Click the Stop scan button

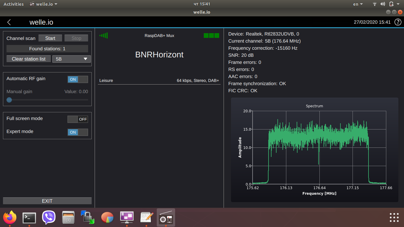click(x=76, y=38)
